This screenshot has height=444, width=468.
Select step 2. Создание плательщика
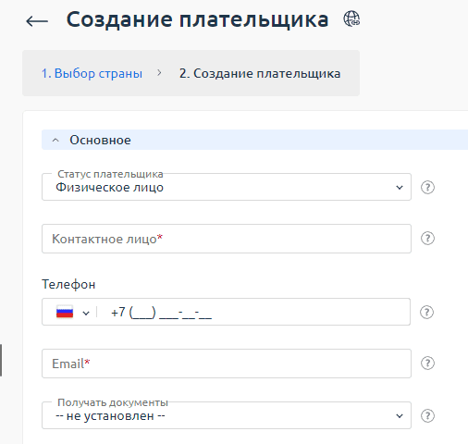[x=260, y=73]
